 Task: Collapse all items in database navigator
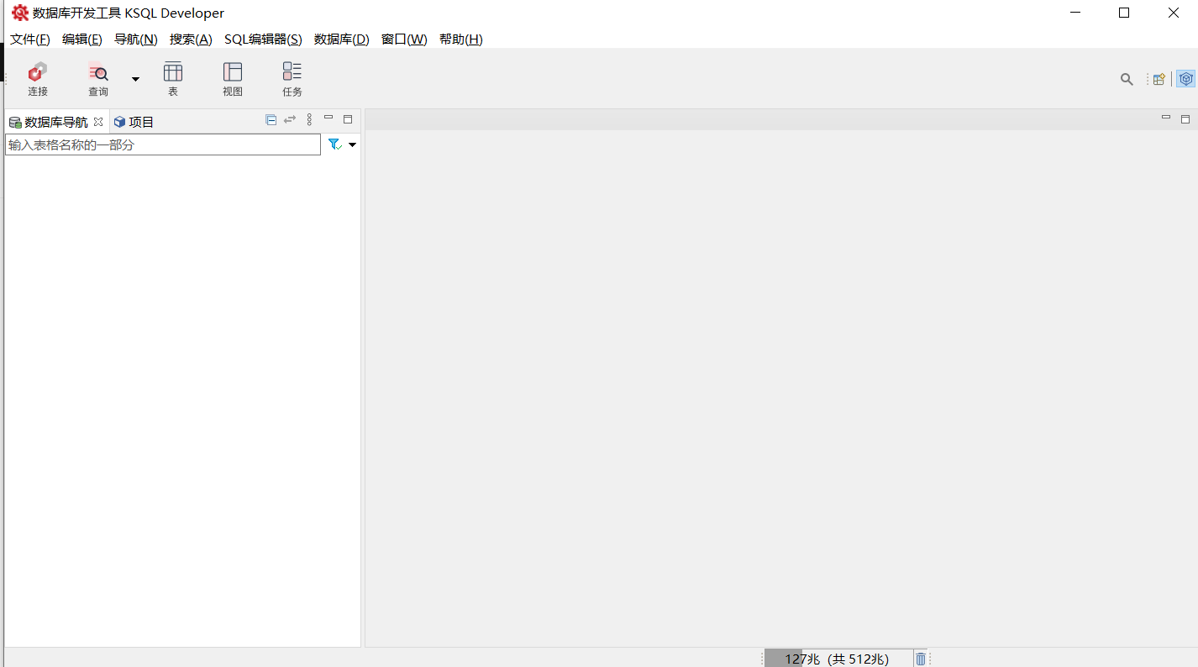point(271,120)
